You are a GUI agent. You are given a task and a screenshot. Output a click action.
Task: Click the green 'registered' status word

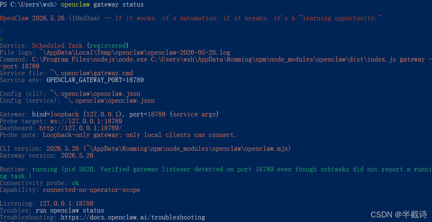tap(108, 46)
